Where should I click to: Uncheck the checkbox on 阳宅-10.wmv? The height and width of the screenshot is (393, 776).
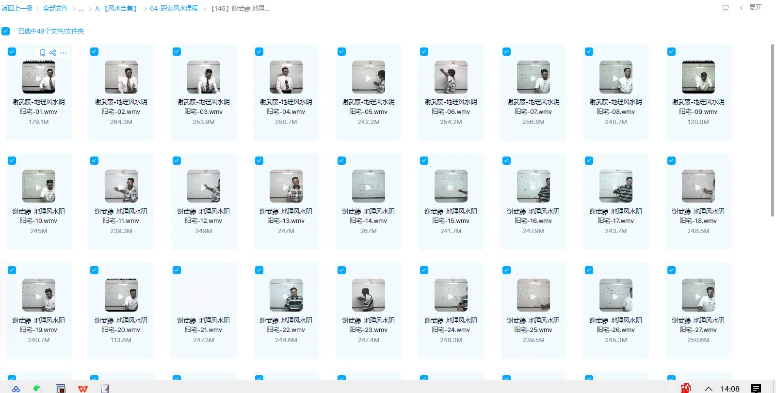click(x=12, y=160)
